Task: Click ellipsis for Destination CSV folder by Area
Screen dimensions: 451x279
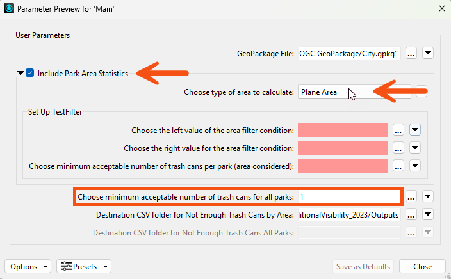Action: [411, 214]
